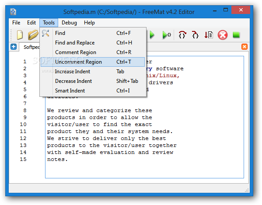The height and width of the screenshot is (205, 262).
Task: Select Comment Region menu entry
Action: coord(93,52)
